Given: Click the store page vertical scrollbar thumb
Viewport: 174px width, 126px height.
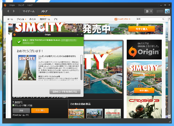Looking at the screenshot, I should point(169,30).
